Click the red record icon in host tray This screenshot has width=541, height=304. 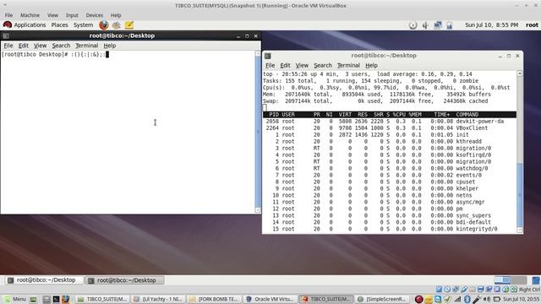(419, 299)
